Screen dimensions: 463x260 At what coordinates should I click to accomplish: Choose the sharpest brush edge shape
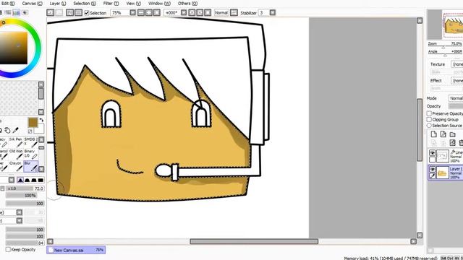pos(20,180)
